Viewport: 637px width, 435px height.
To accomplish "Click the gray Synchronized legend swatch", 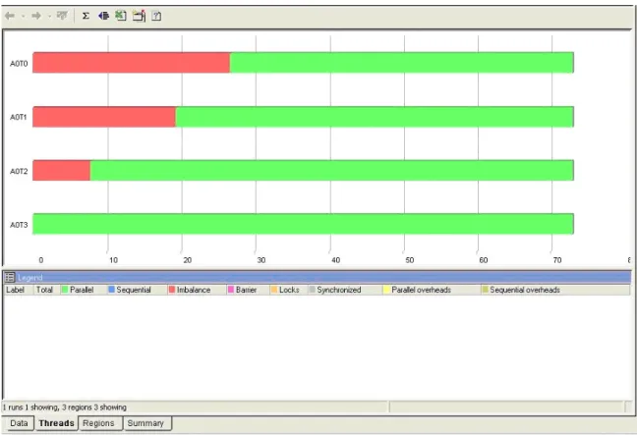I will pos(312,290).
